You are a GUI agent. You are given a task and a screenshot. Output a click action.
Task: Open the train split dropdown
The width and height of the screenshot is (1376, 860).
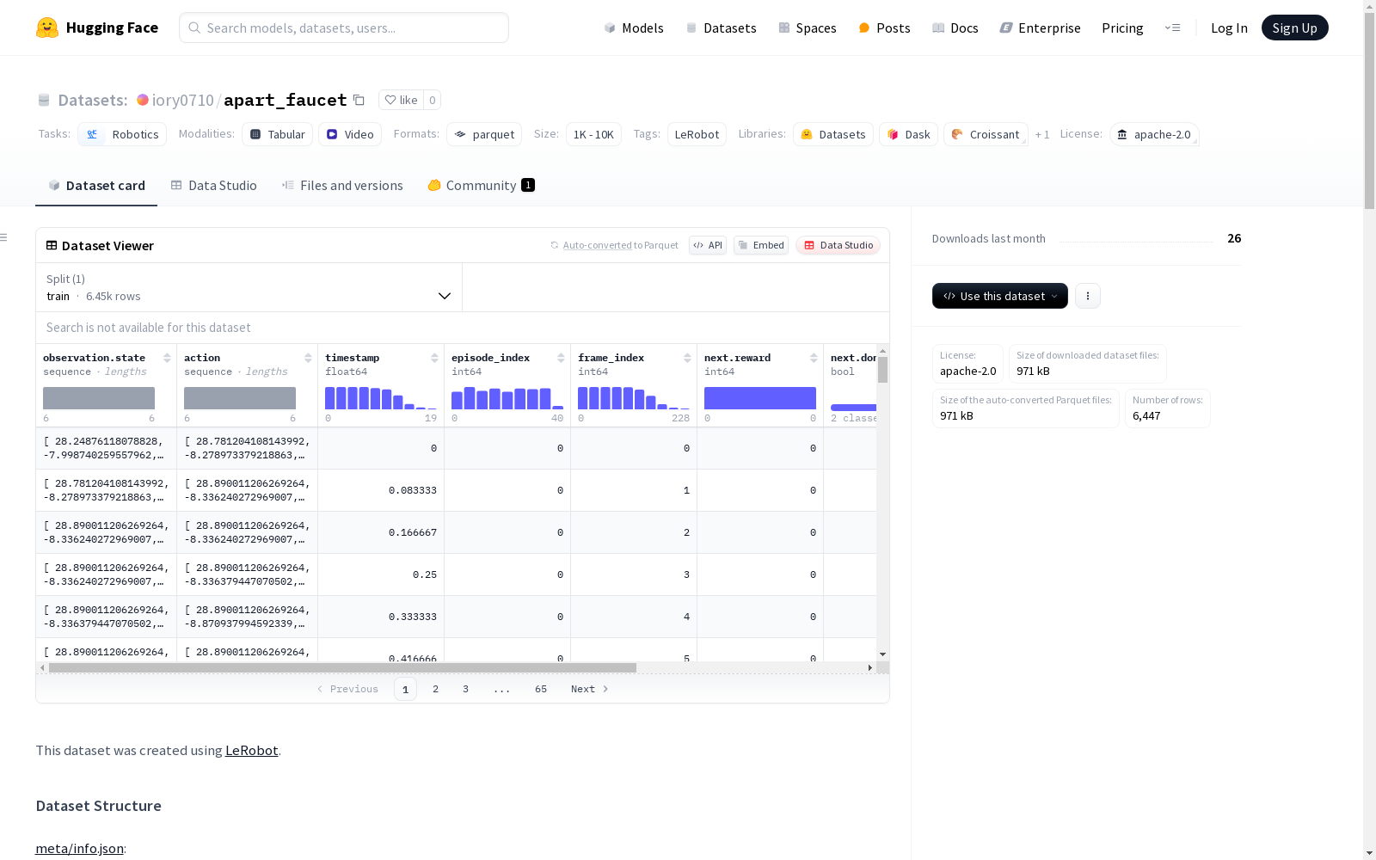(249, 287)
